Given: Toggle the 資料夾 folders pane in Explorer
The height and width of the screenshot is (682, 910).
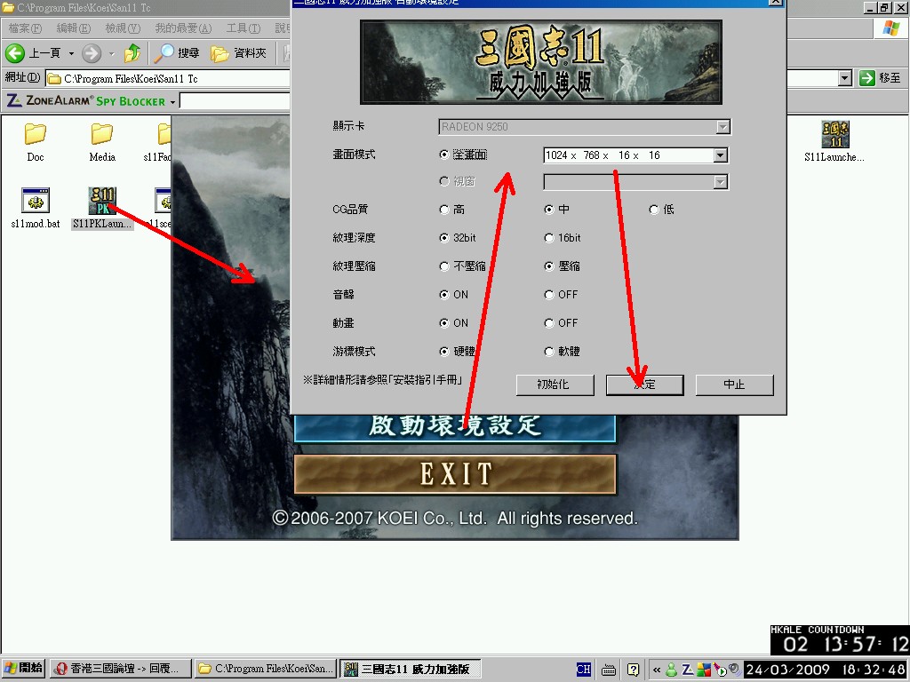Looking at the screenshot, I should pyautogui.click(x=238, y=53).
